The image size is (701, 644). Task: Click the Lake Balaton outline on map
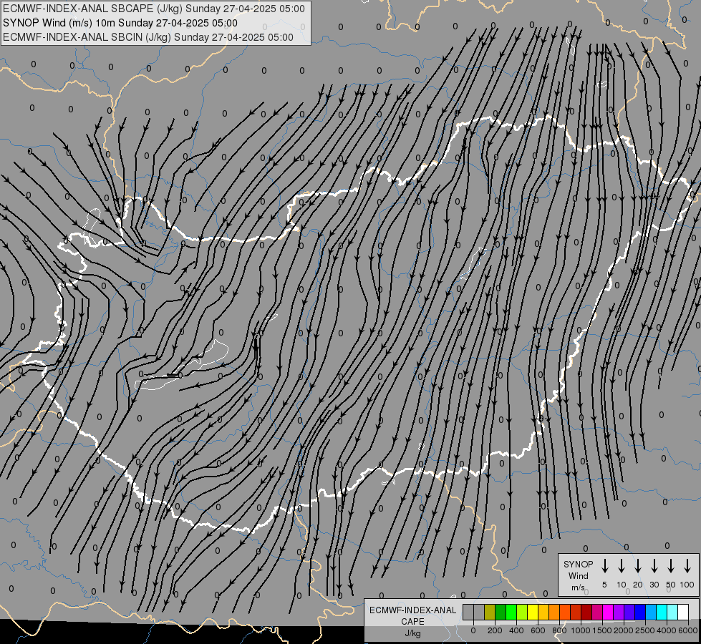pyautogui.click(x=181, y=366)
